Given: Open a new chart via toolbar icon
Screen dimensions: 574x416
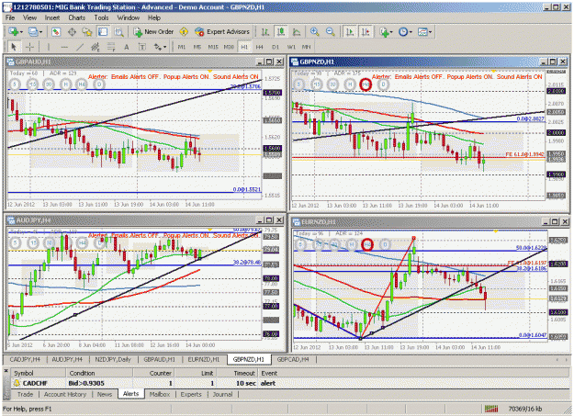Looking at the screenshot, I should pyautogui.click(x=14, y=32).
